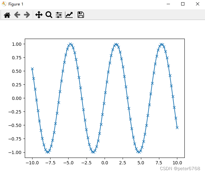Click the matplotlib icon in the title bar
Screen dimensions: 205x174
4,4
